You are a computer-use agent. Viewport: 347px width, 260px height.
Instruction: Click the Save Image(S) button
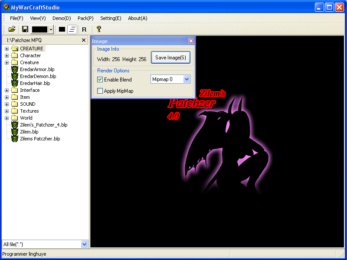point(170,58)
